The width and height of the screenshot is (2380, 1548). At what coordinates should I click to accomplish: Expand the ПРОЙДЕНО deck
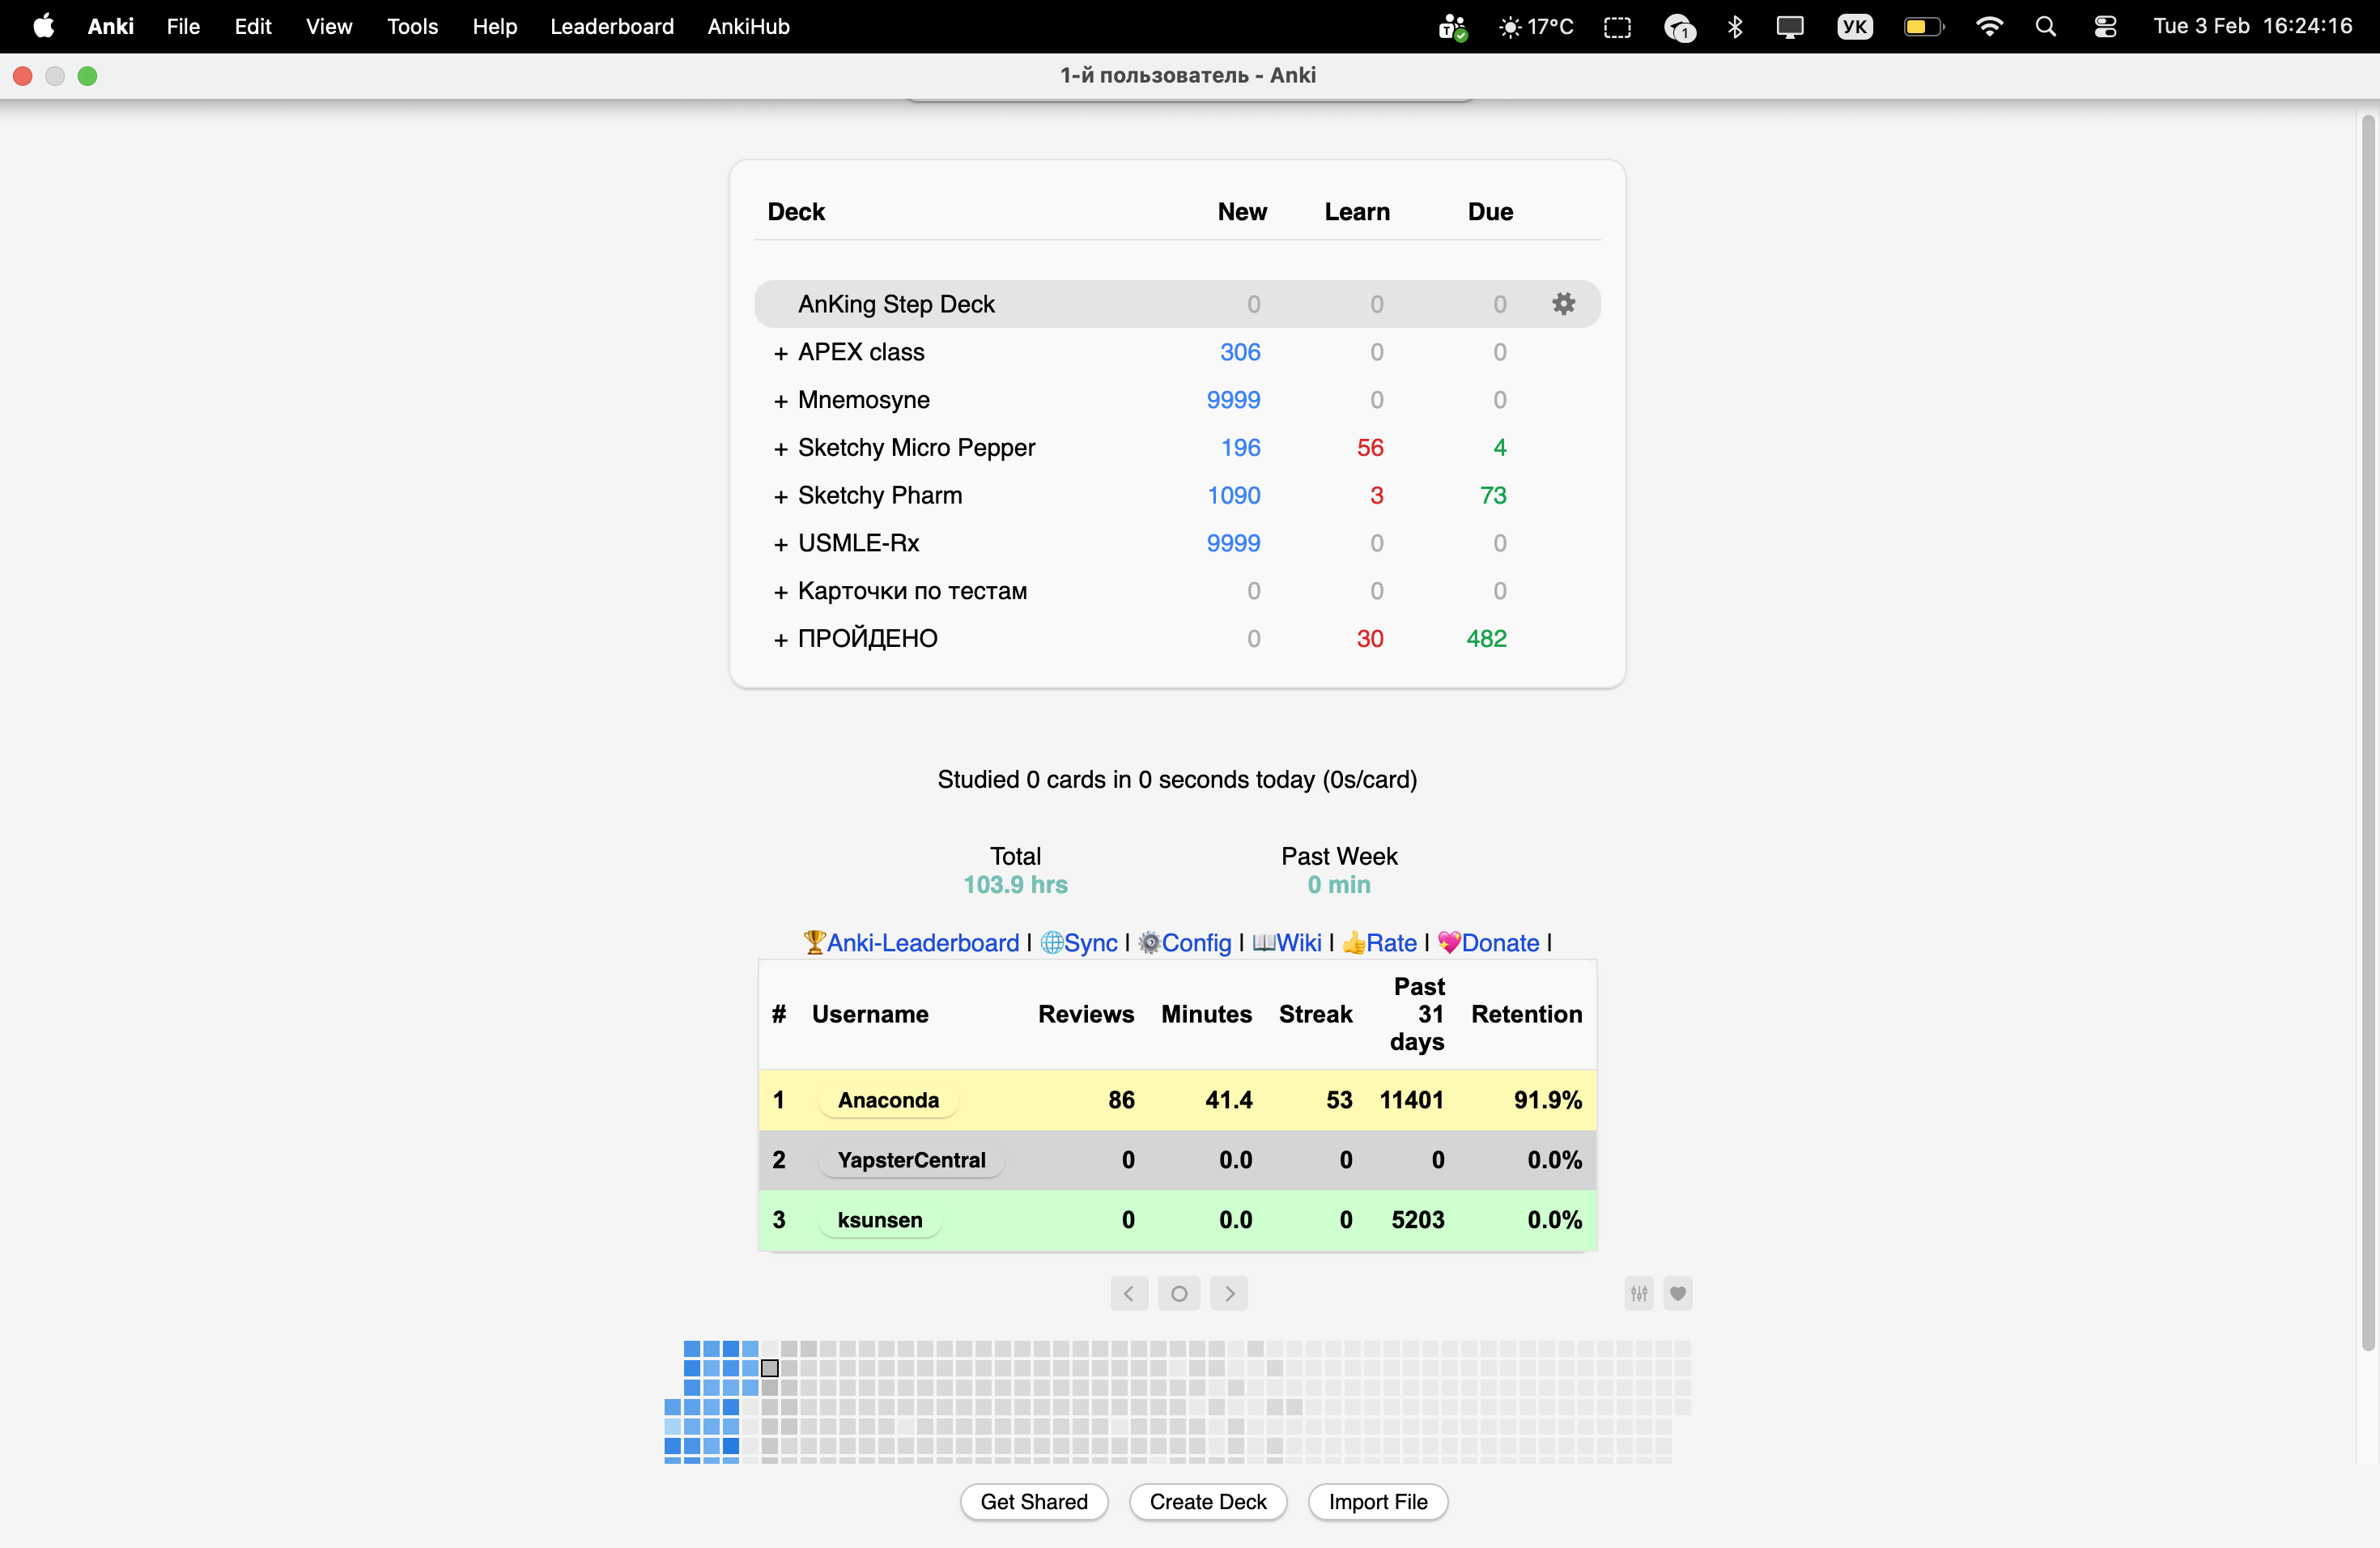coord(780,639)
